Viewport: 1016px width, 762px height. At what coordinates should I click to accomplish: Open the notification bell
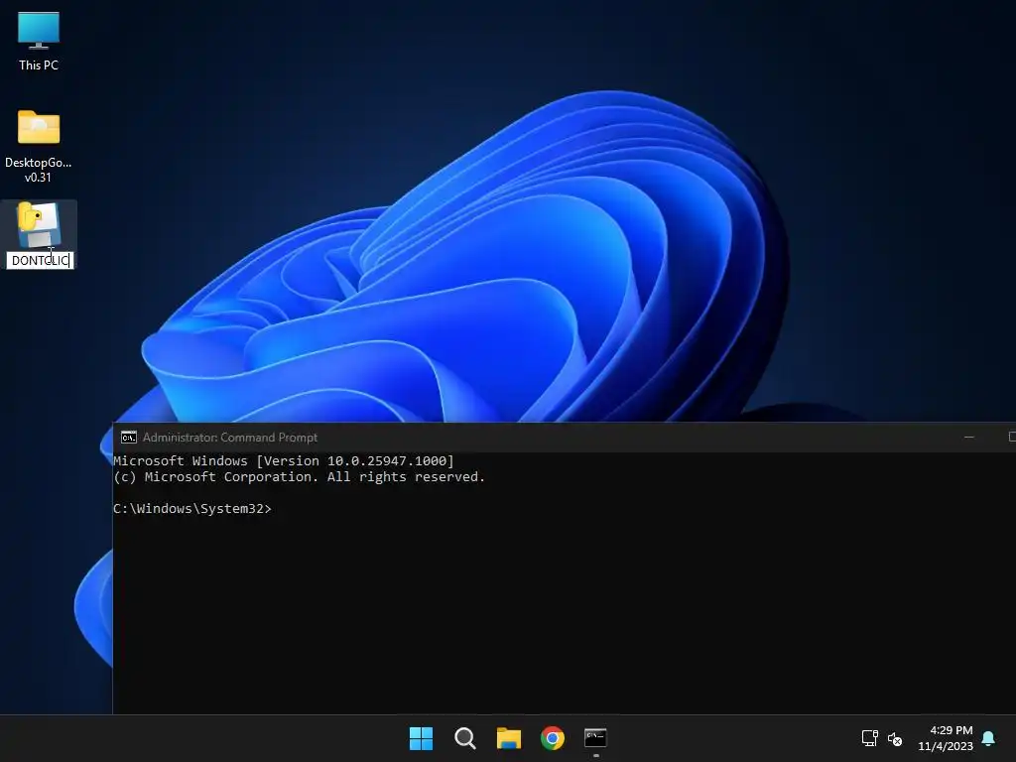988,738
